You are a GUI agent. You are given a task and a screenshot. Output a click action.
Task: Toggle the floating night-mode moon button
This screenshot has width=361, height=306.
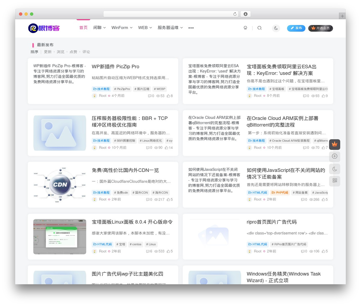[334, 169]
